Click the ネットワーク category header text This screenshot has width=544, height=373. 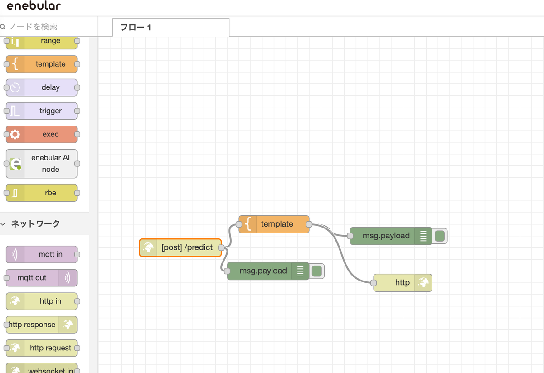35,223
